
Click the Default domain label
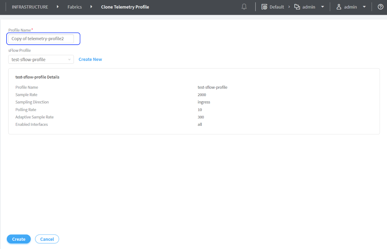pos(277,7)
